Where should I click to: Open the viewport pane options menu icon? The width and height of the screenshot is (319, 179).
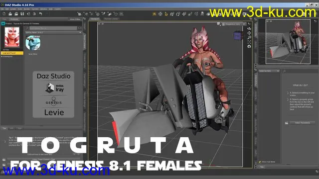(251, 19)
